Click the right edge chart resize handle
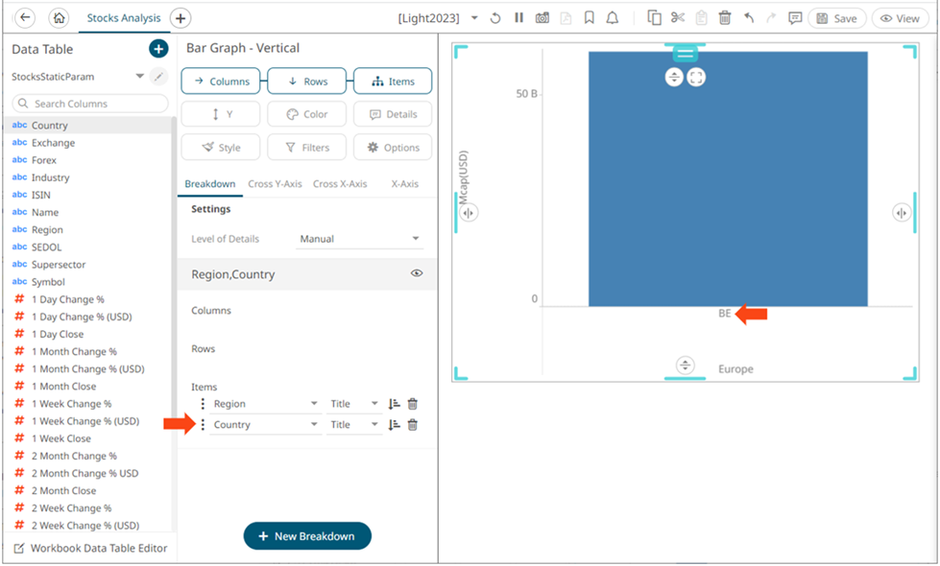Screen dimensions: 940x566 901,213
